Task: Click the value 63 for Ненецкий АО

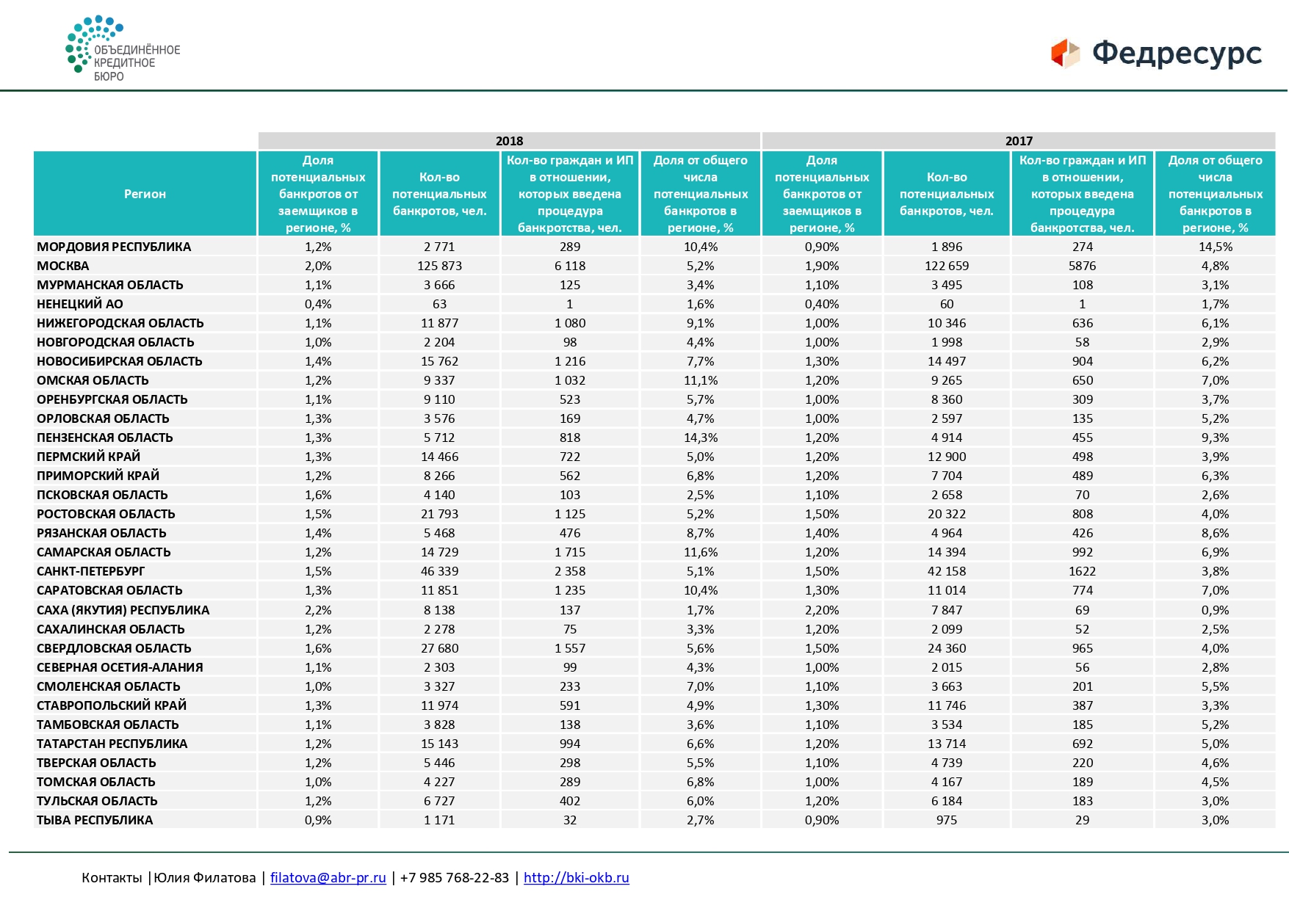Action: pyautogui.click(x=439, y=304)
